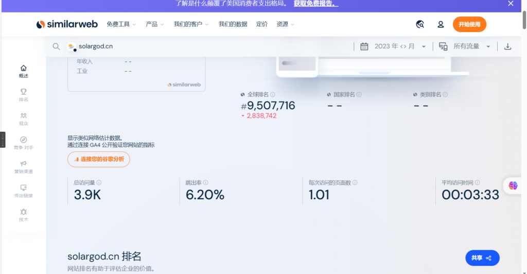Expand 我们的客户 menu
Viewport: 527px width, 274px height.
click(x=191, y=24)
